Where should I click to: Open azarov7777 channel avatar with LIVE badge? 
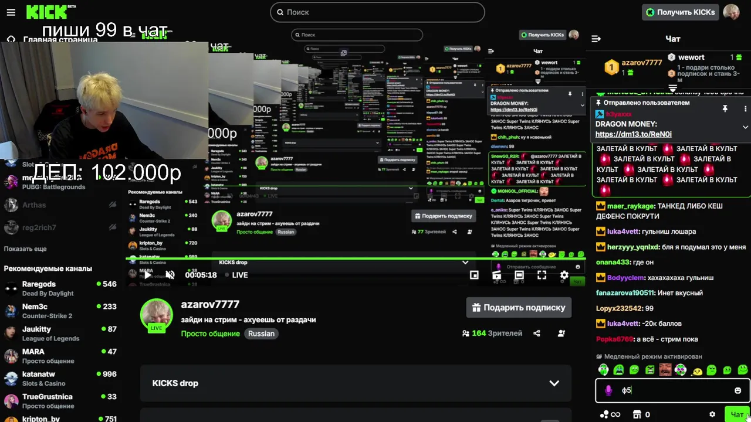(x=156, y=316)
